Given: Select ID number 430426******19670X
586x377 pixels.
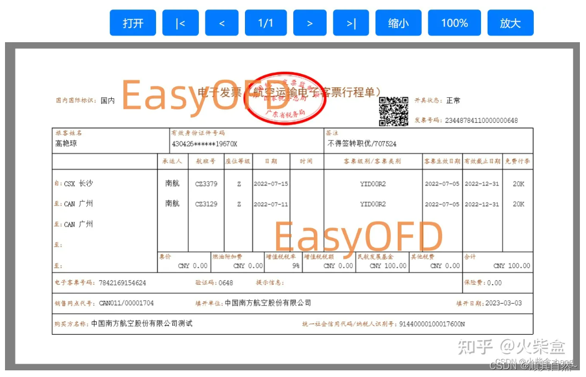Looking at the screenshot, I should (x=204, y=144).
